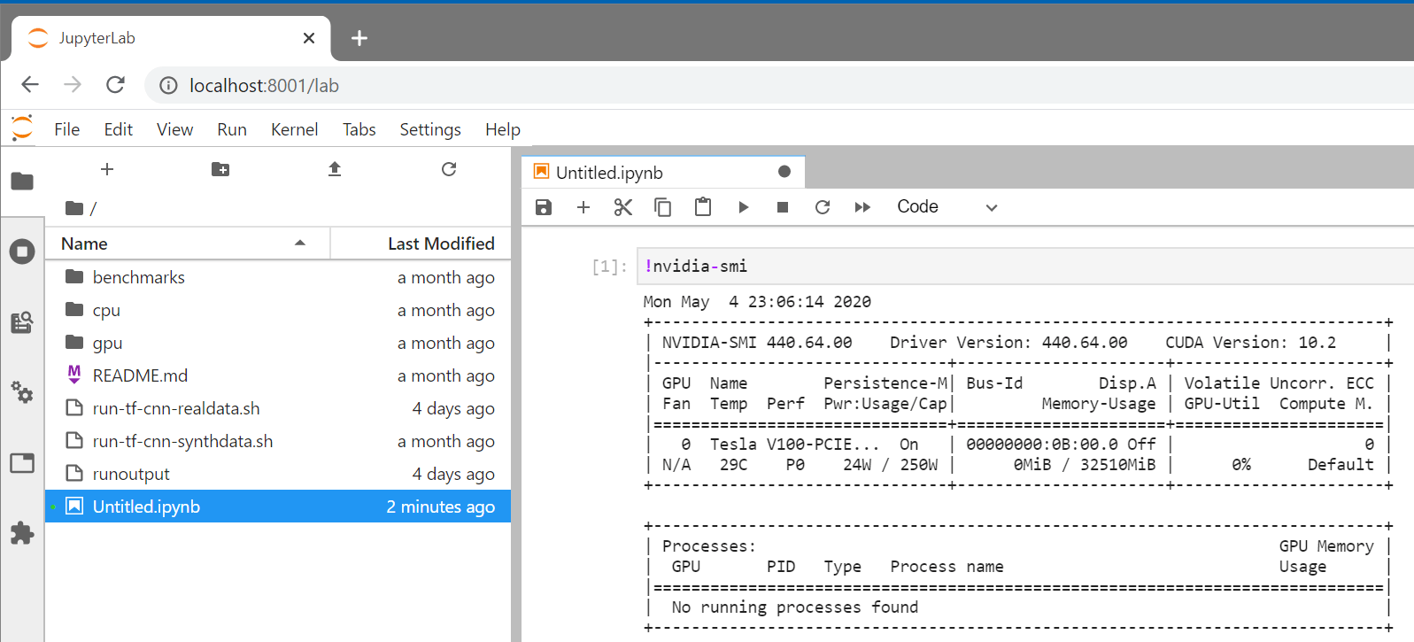Open the Edit menu
Image resolution: width=1414 pixels, height=642 pixels.
[119, 129]
